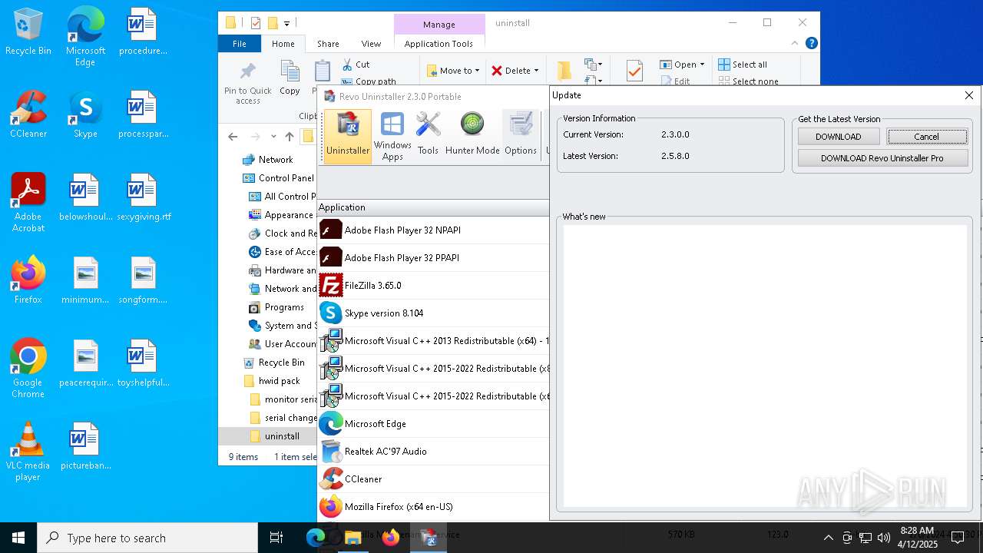Select Microsoft Edge in the application list
The width and height of the screenshot is (983, 553).
(x=434, y=424)
